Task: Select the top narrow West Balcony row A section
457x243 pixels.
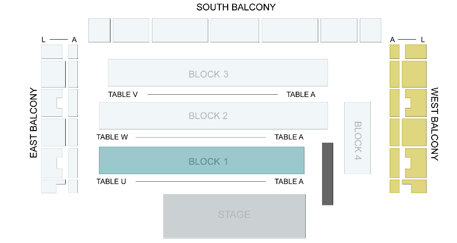Action: (395, 52)
